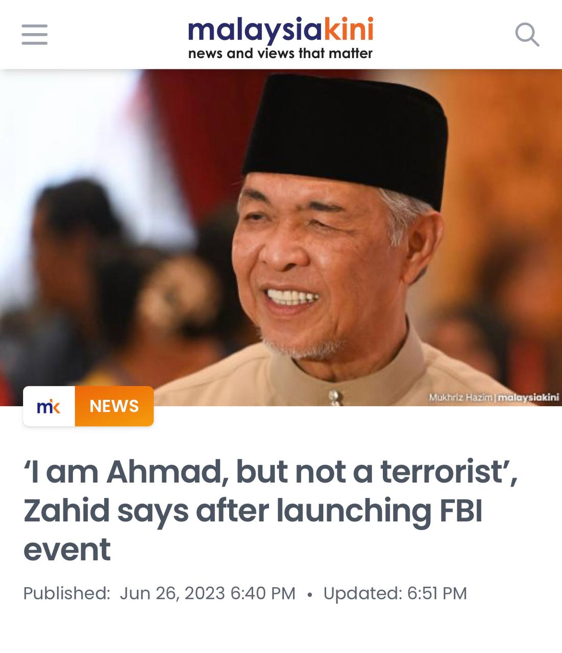Click the word 'FBI' in the headline
This screenshot has height=653, width=562.
tap(461, 510)
